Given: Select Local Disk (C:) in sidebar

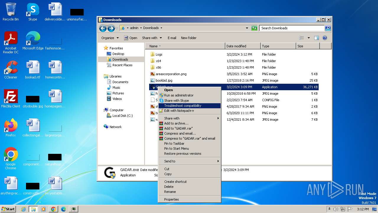Looking at the screenshot, I should click(122, 116).
